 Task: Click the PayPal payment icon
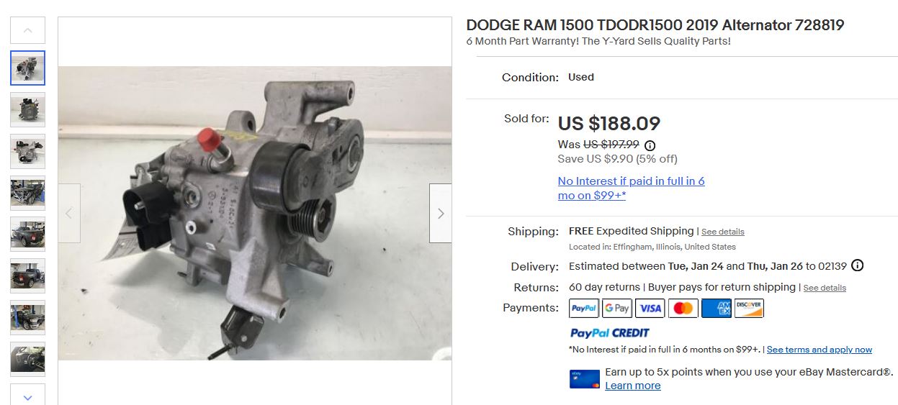pyautogui.click(x=584, y=308)
